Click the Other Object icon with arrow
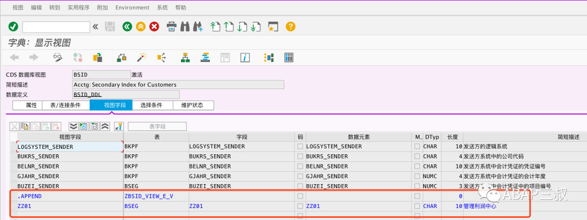The width and height of the screenshot is (587, 220). coord(98,58)
